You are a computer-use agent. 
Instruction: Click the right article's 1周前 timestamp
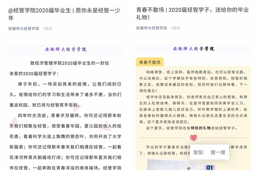coord(175,28)
